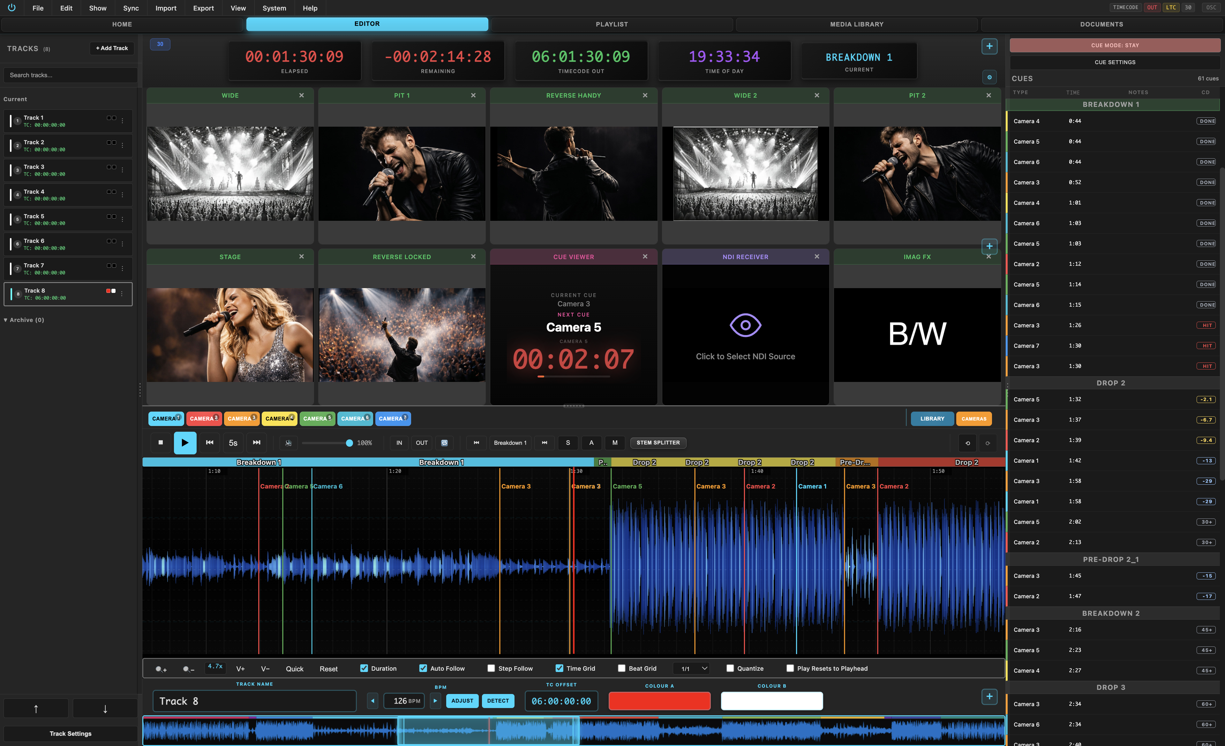Click the mute speaker icon
This screenshot has height=746, width=1225.
[x=288, y=443]
